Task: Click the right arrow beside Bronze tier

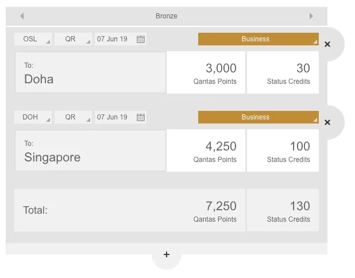Action: tap(311, 16)
